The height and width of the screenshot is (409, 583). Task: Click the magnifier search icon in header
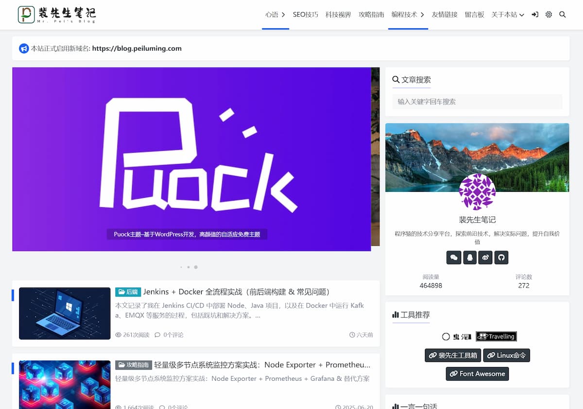point(563,15)
